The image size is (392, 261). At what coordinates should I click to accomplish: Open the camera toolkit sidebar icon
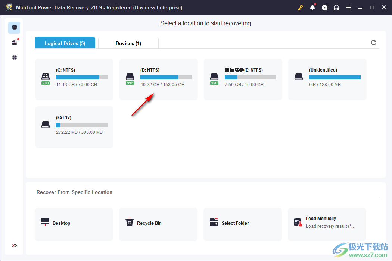[x=14, y=42]
